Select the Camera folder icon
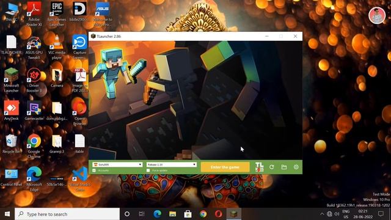 coord(57,78)
